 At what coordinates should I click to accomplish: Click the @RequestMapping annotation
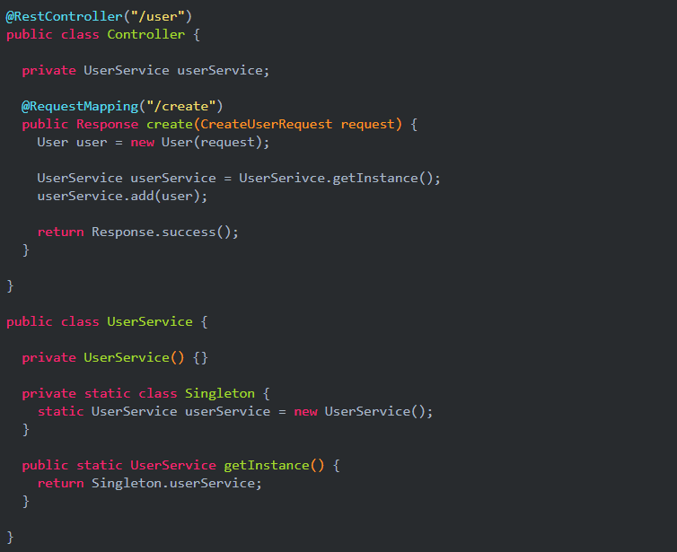pyautogui.click(x=80, y=106)
